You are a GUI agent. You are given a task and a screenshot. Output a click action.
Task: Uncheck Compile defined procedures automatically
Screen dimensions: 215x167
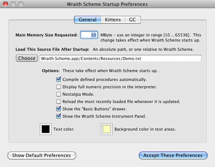pos(59,79)
